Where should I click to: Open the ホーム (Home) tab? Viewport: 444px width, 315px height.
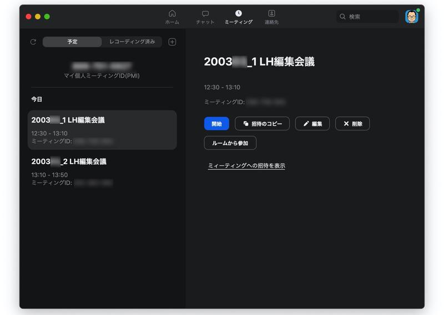pyautogui.click(x=172, y=17)
